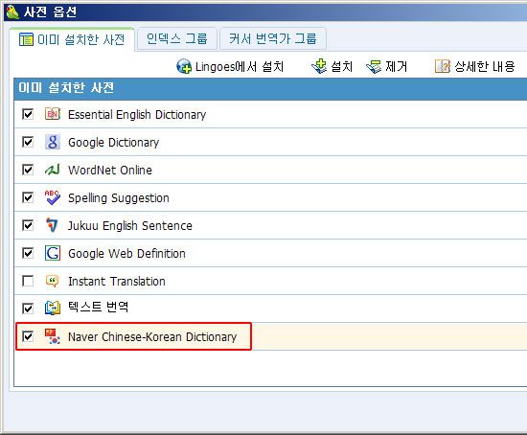Image resolution: width=527 pixels, height=435 pixels.
Task: Click the Lingoes parrot icon in title bar
Action: (x=12, y=12)
